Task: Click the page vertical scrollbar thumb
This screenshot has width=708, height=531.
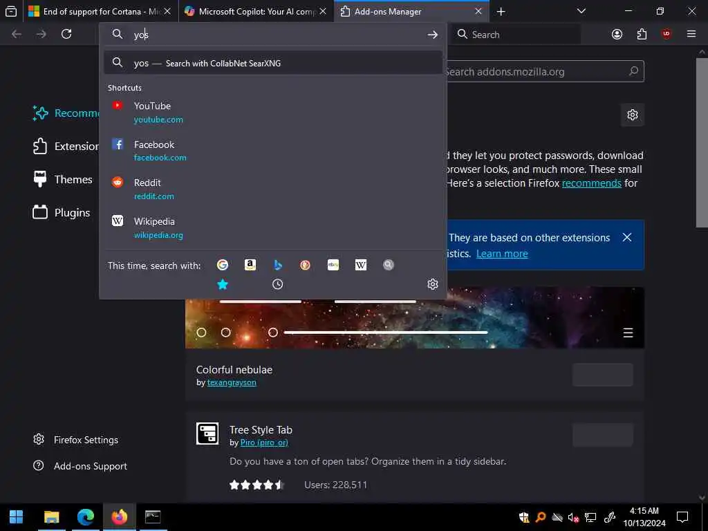Action: click(701, 142)
